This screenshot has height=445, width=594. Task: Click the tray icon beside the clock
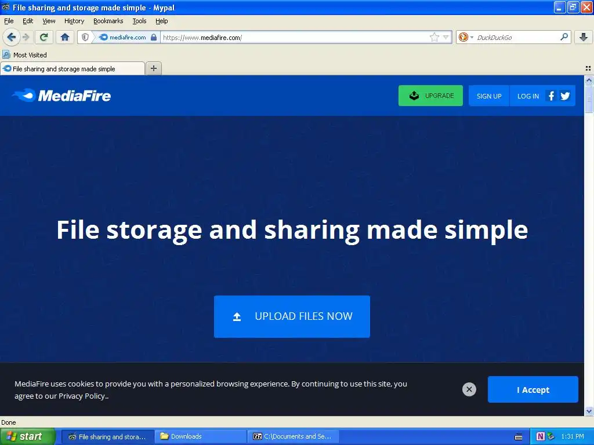pyautogui.click(x=551, y=436)
